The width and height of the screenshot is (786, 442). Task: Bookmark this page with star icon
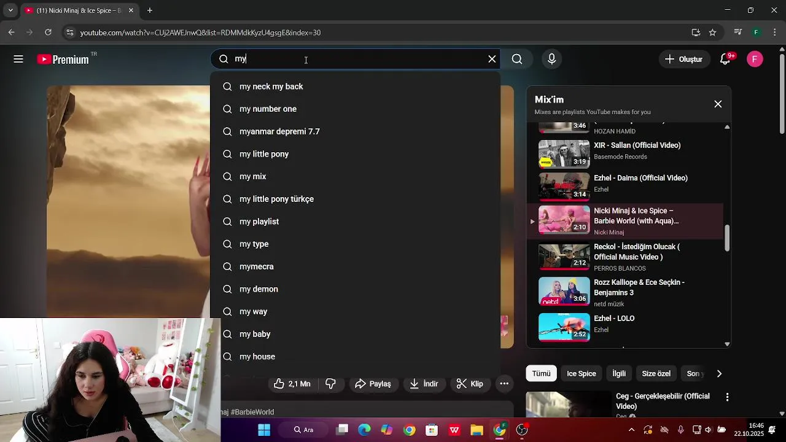(712, 33)
